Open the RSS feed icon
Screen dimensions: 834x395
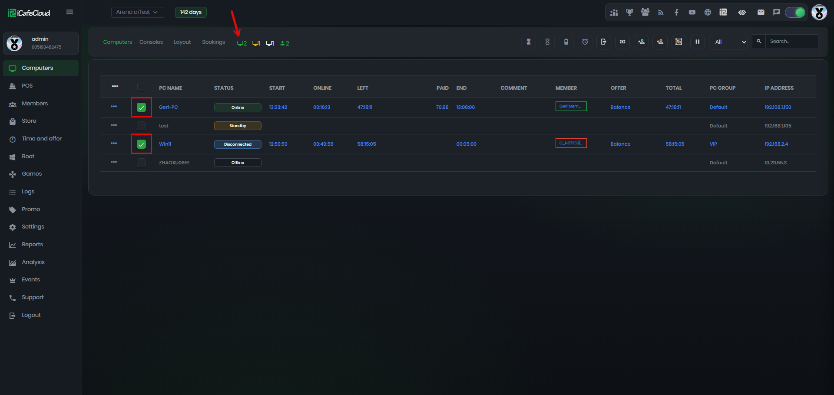click(661, 13)
